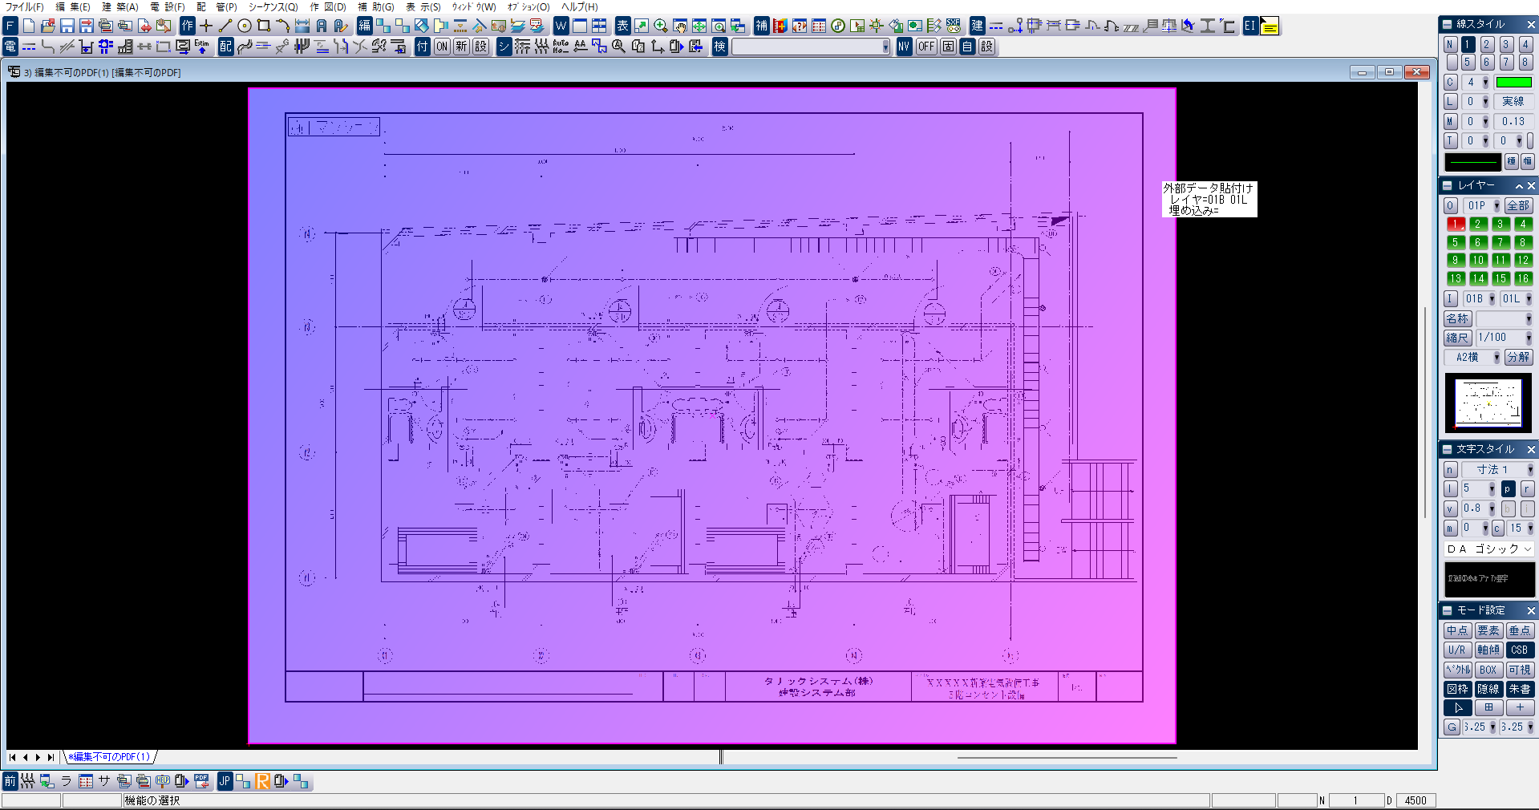Screen dimensions: 1539x810
Task: Click the PDF export icon in bottom toolbar
Action: click(x=201, y=781)
